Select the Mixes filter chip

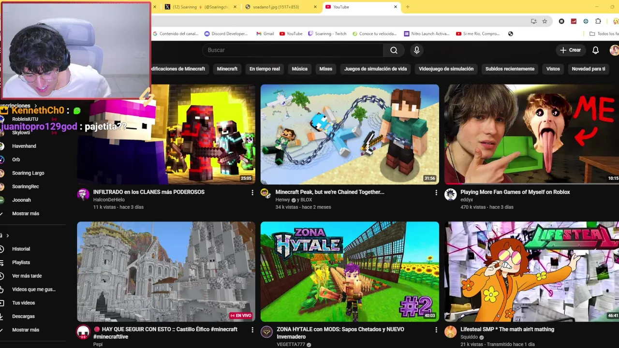point(326,69)
